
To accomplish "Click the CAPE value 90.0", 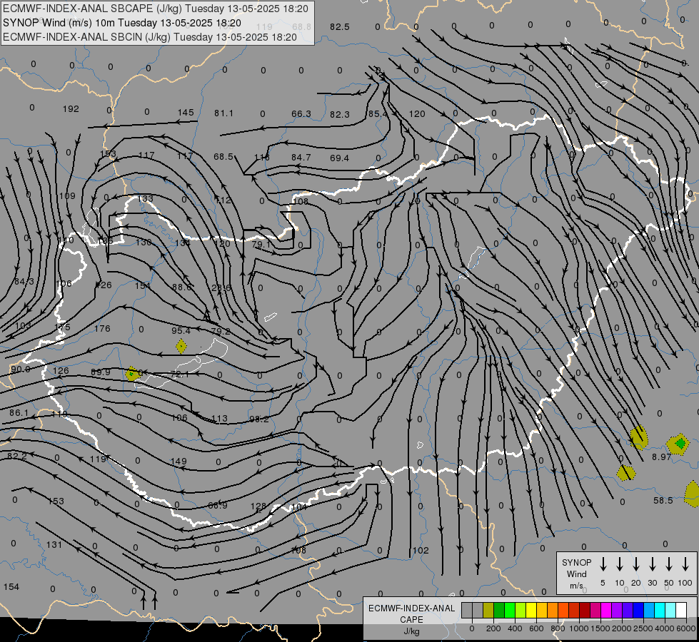I will tap(21, 370).
